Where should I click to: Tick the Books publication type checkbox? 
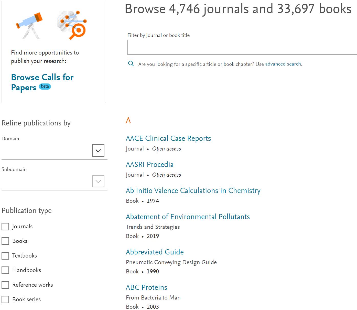(5, 241)
